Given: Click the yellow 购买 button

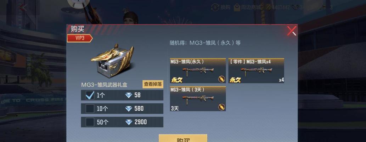Looking at the screenshot, I should click(183, 138).
